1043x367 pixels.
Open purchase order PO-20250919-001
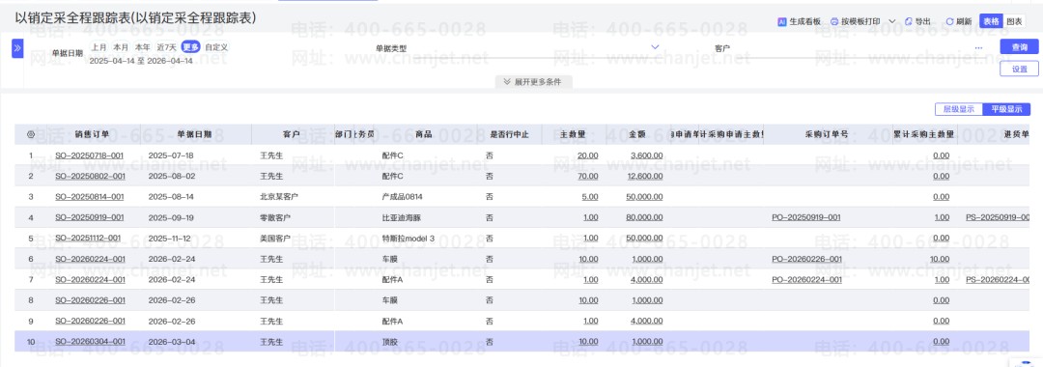pos(806,217)
